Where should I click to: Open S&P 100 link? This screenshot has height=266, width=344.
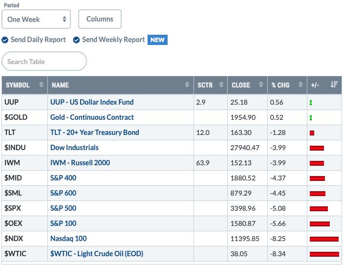[63, 223]
